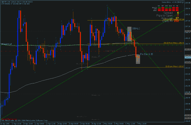
Task: Click the (0.0) Low Price = 203.67 label
Action: 174,66
